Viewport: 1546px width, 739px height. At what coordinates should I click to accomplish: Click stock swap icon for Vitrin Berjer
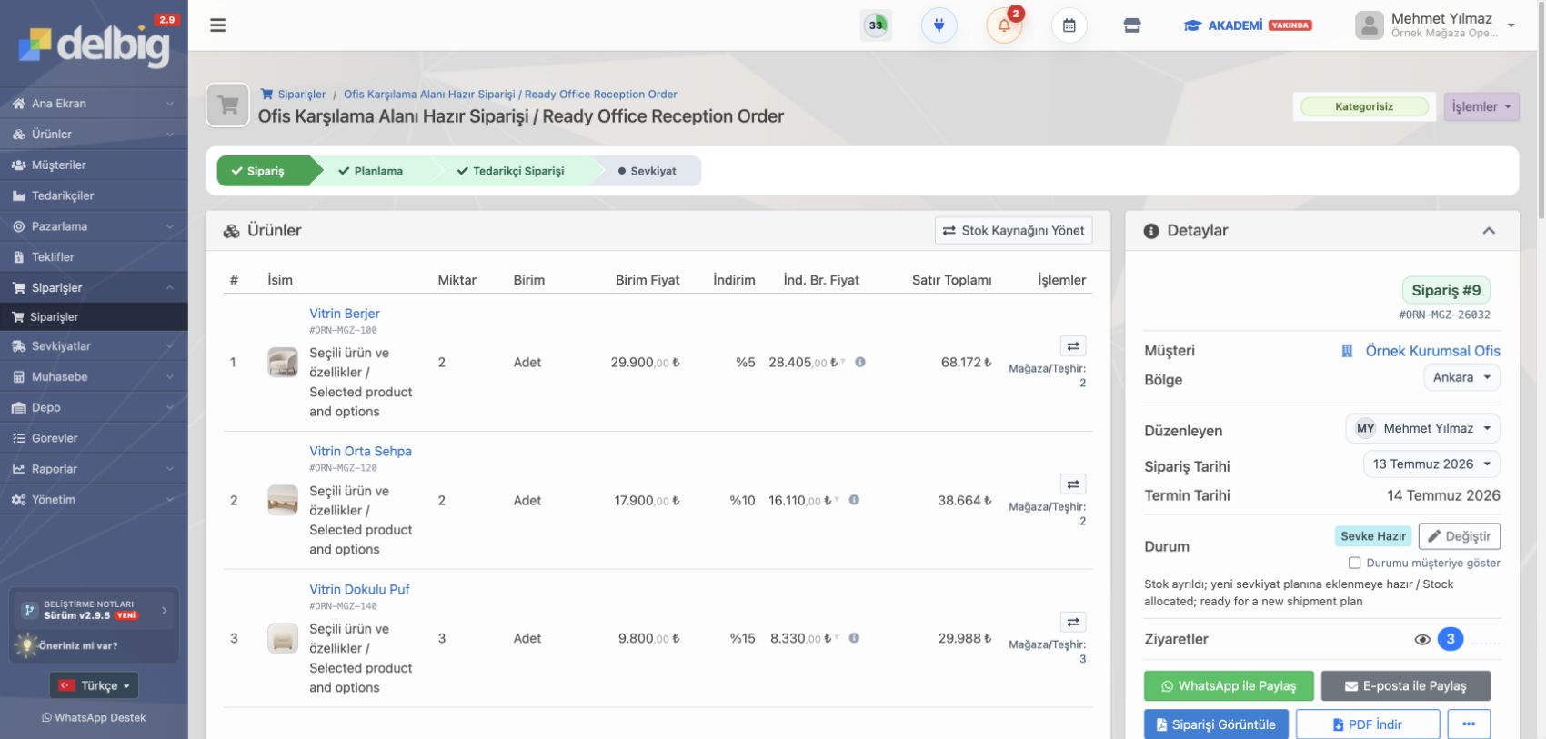1073,346
